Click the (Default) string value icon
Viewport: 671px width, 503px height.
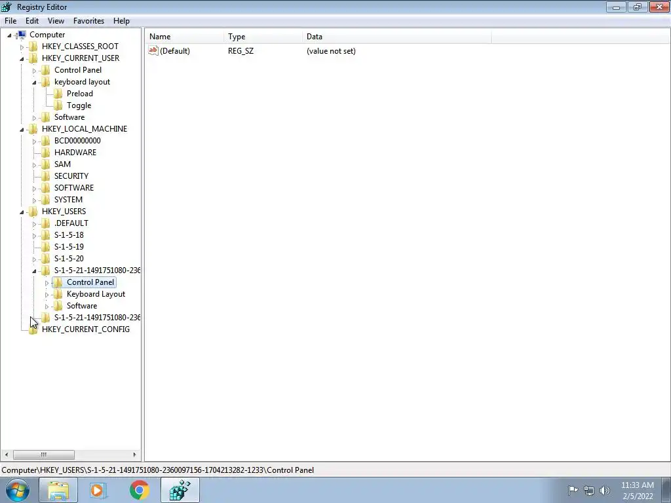[153, 50]
